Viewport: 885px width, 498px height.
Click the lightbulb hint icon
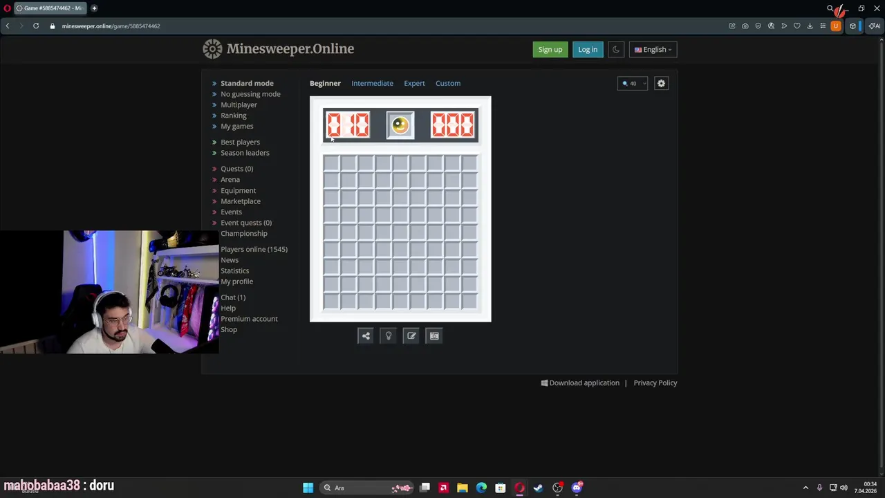click(389, 336)
